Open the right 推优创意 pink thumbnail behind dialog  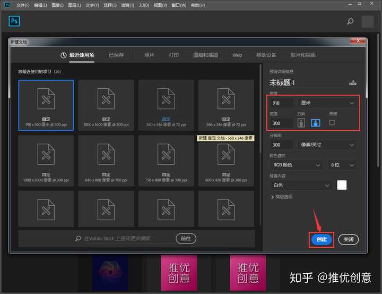click(248, 273)
